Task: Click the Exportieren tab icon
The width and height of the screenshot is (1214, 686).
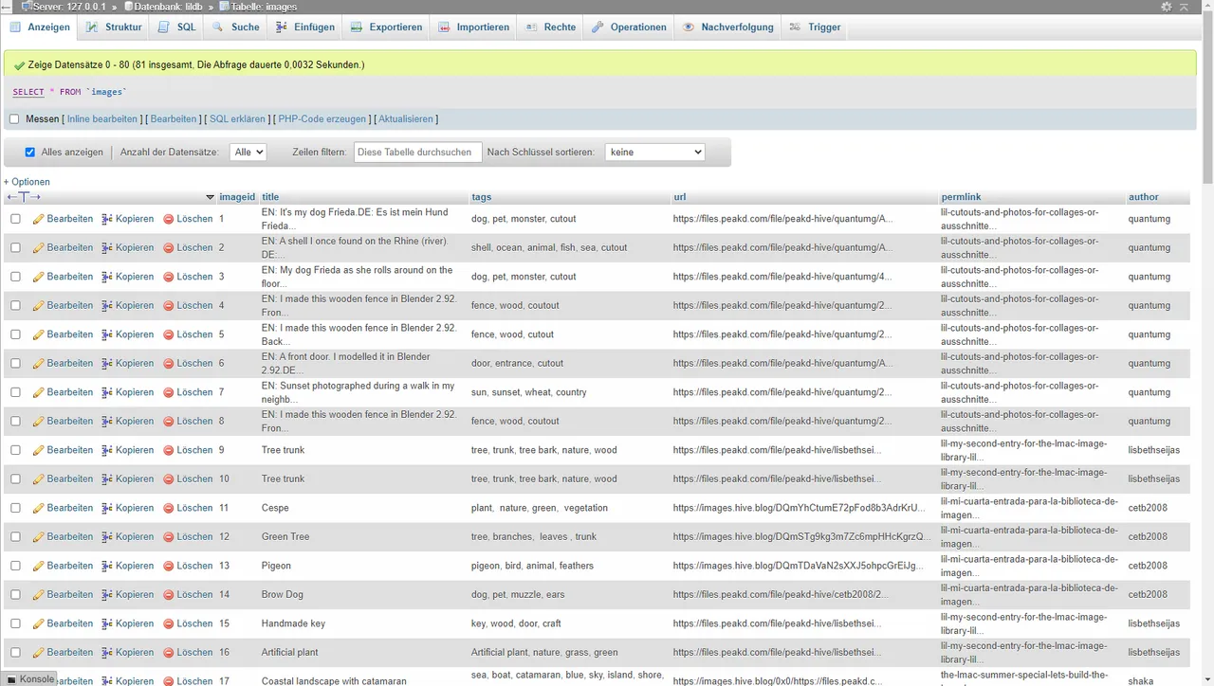Action: point(357,27)
